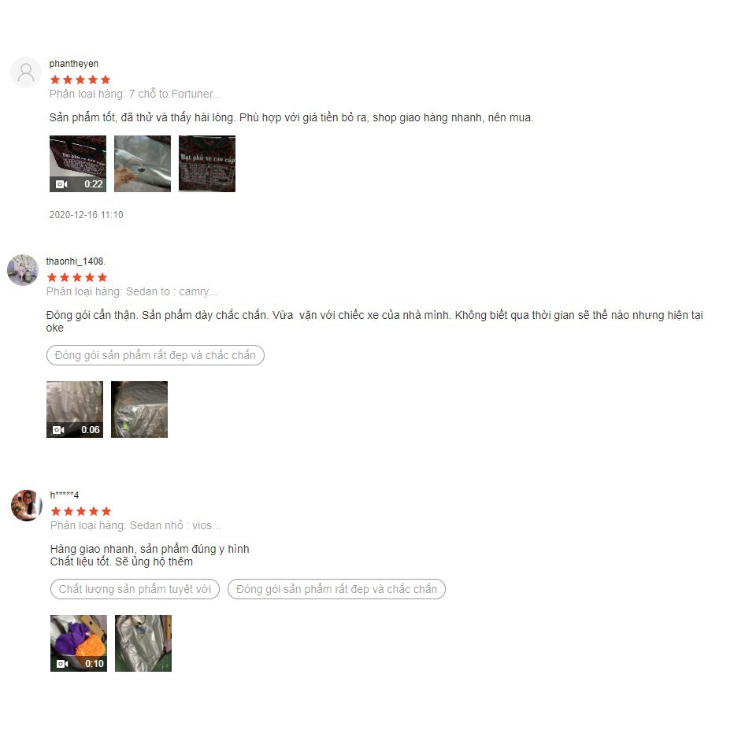
Task: Play phantheyen's 0:22 review video
Action: pos(78,164)
